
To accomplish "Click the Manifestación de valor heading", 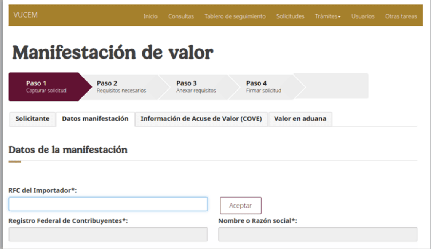I will coord(113,52).
